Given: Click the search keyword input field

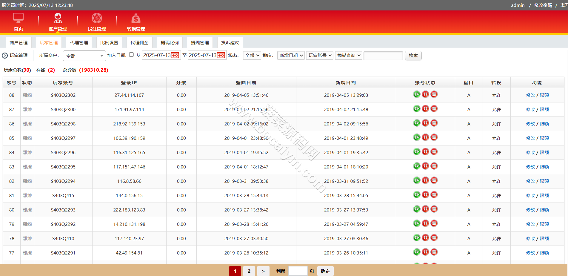Looking at the screenshot, I should 383,56.
